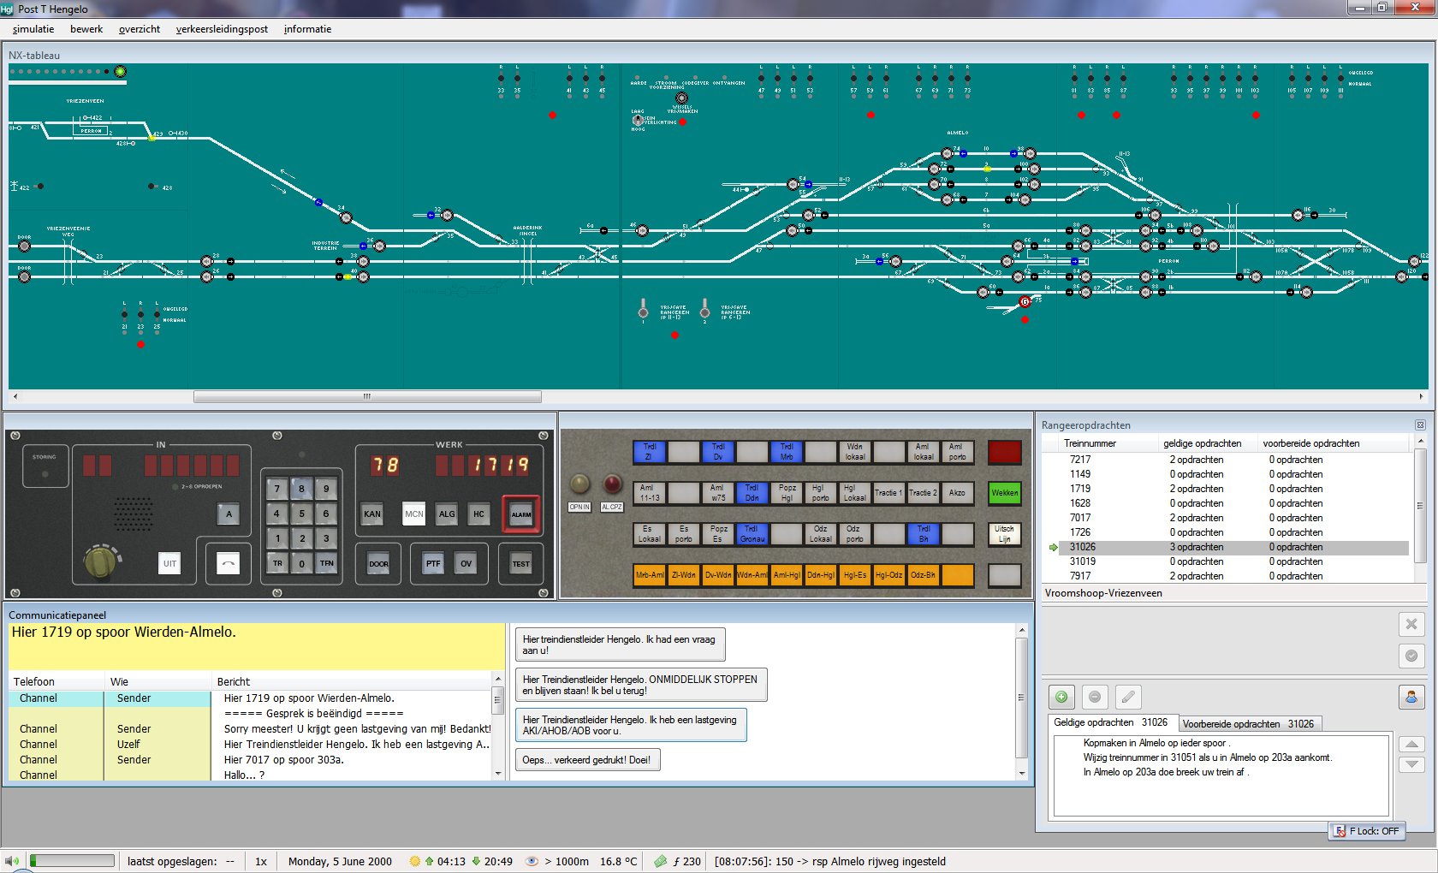Click the 1x simulation speed indicator
Viewport: 1438px width, 873px height.
[261, 862]
